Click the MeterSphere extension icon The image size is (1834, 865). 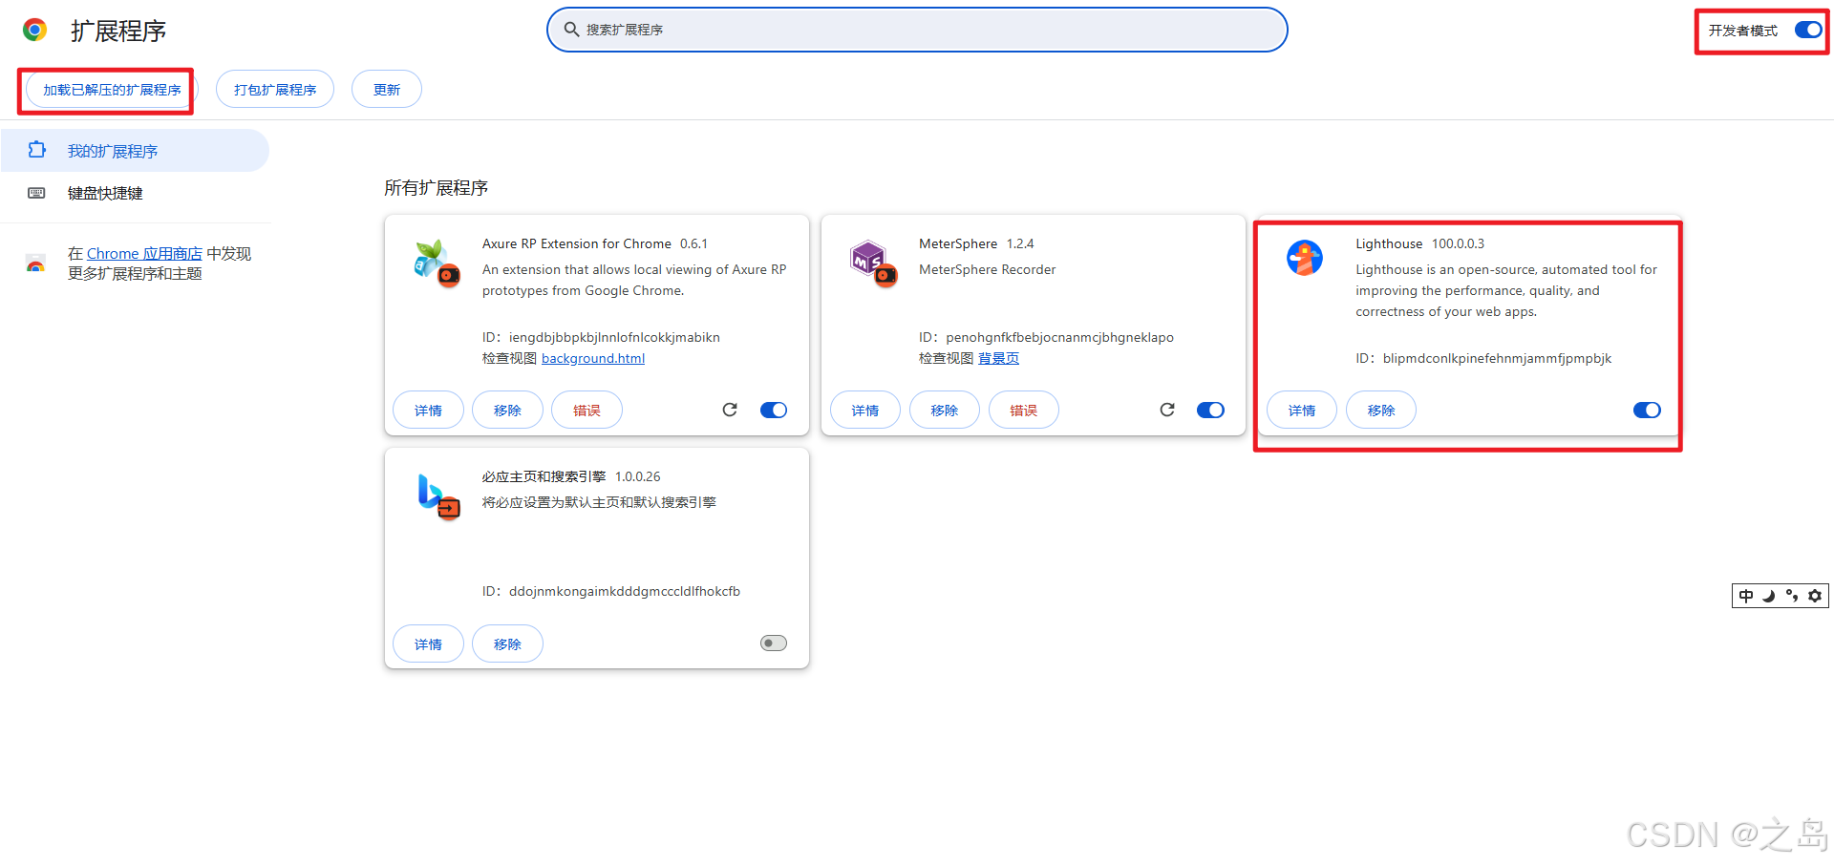pos(874,263)
